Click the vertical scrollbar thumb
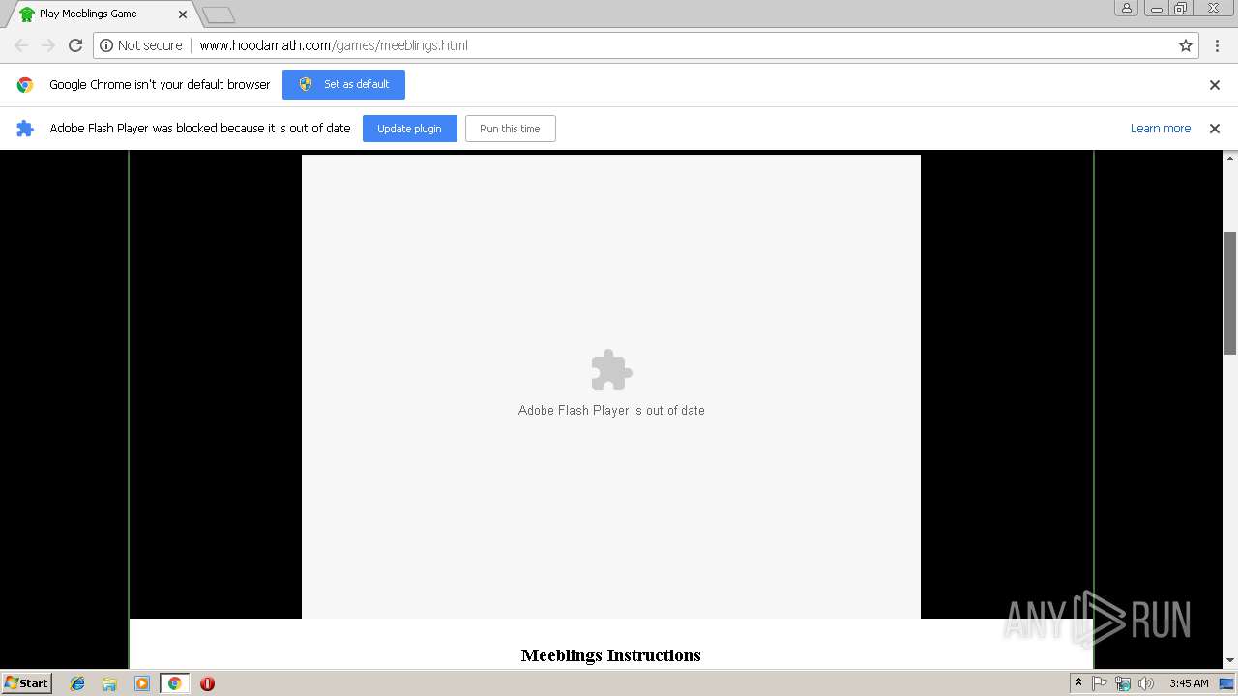 [1230, 293]
